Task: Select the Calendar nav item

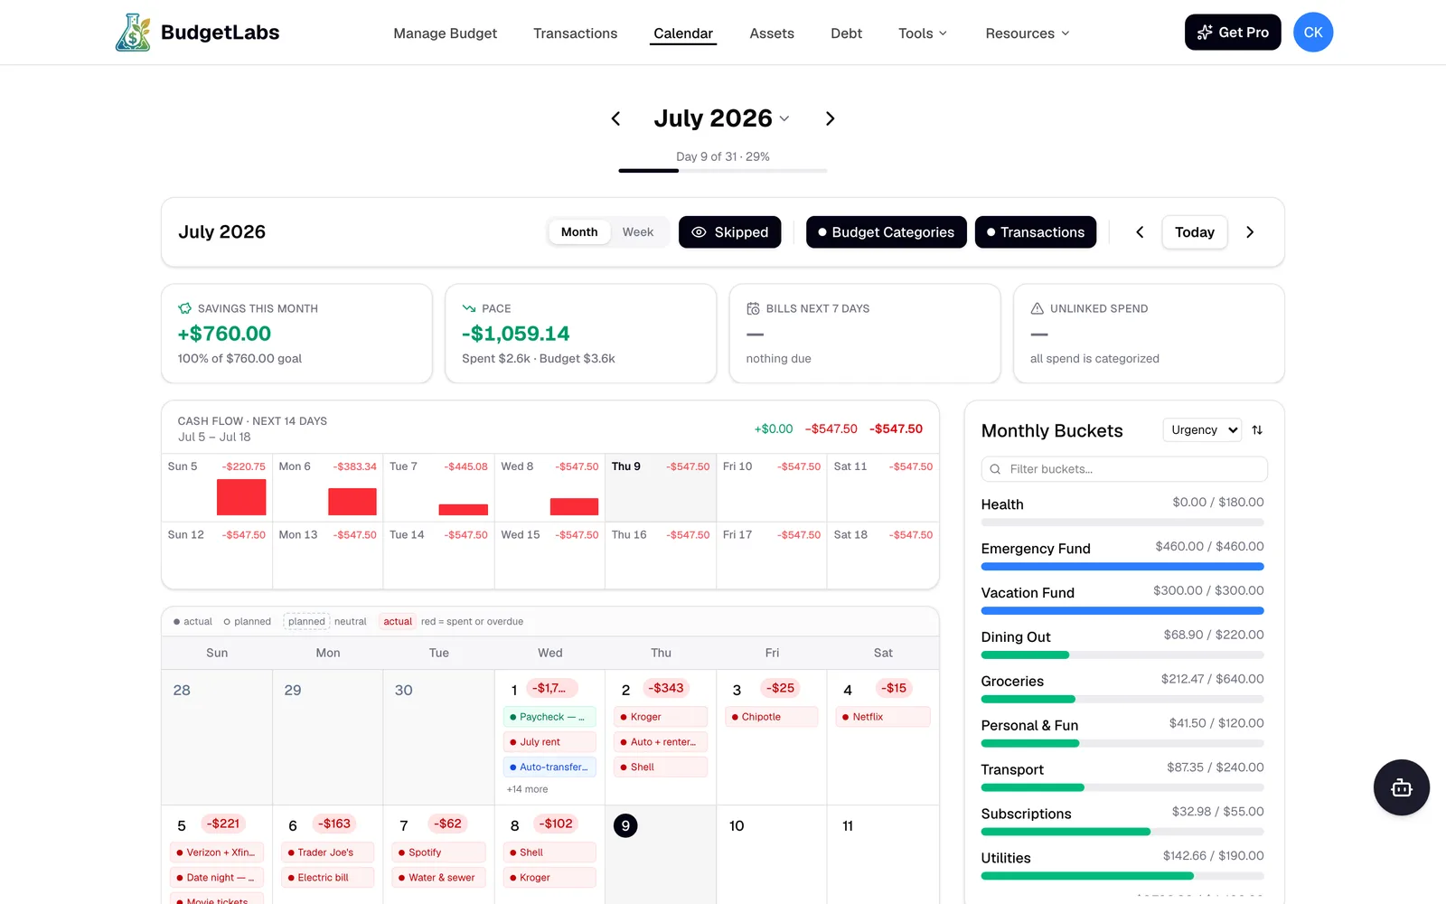Action: pyautogui.click(x=683, y=33)
